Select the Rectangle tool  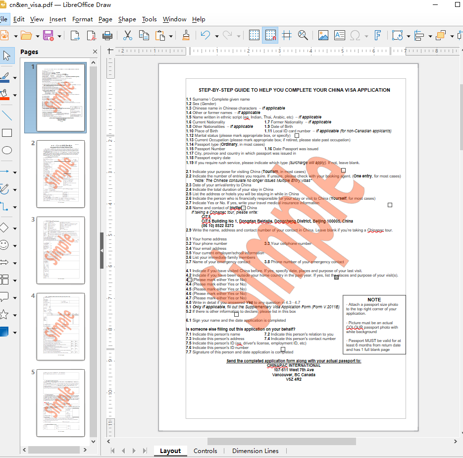[6, 133]
